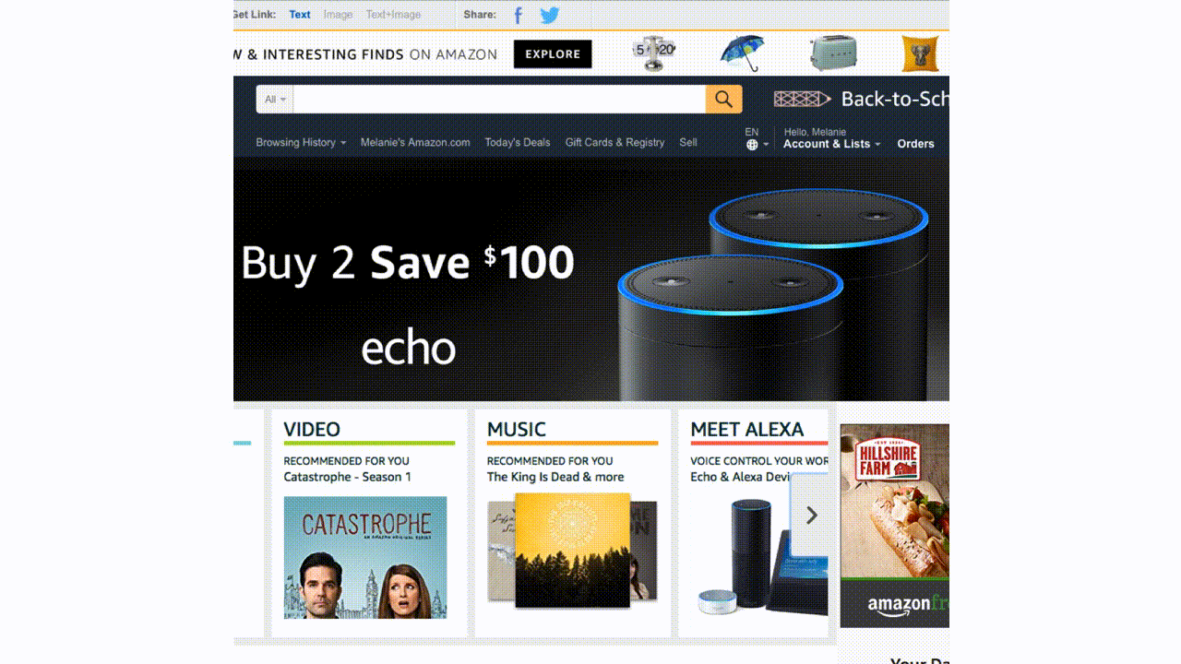
Task: Open the Orders link
Action: (x=915, y=144)
